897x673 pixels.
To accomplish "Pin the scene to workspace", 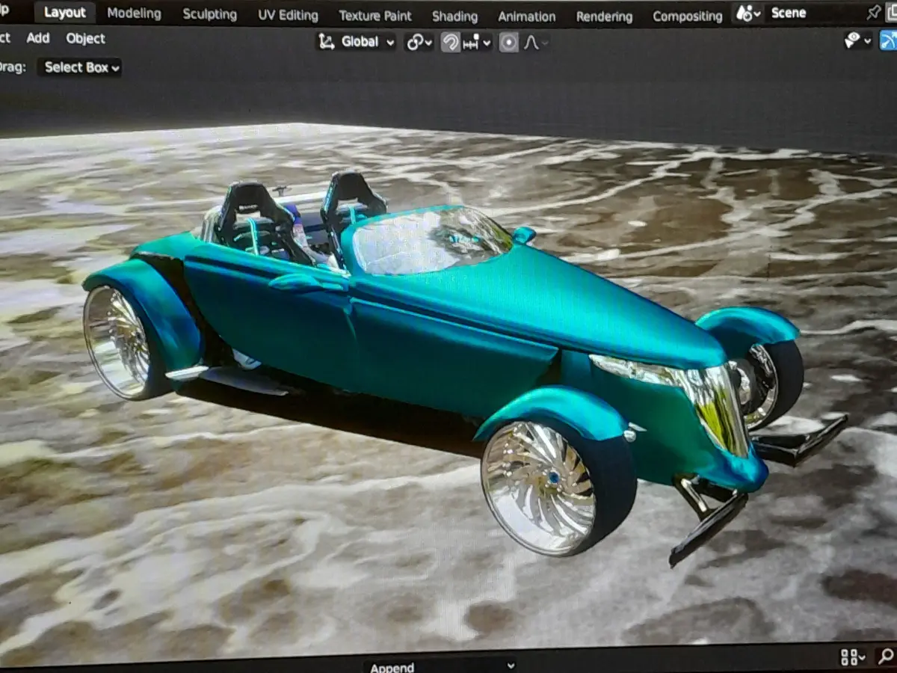I will coord(874,13).
